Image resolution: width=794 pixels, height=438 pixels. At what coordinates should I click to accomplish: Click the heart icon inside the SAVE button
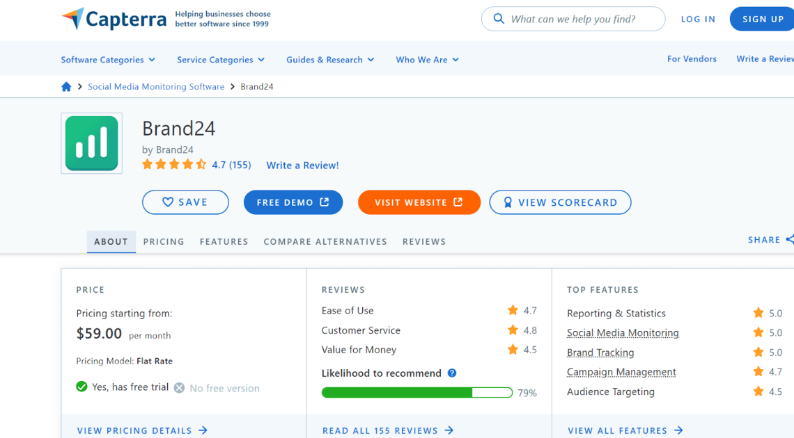click(x=167, y=202)
